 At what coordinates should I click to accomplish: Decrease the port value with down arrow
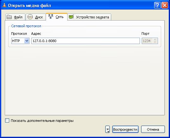pos(155,42)
